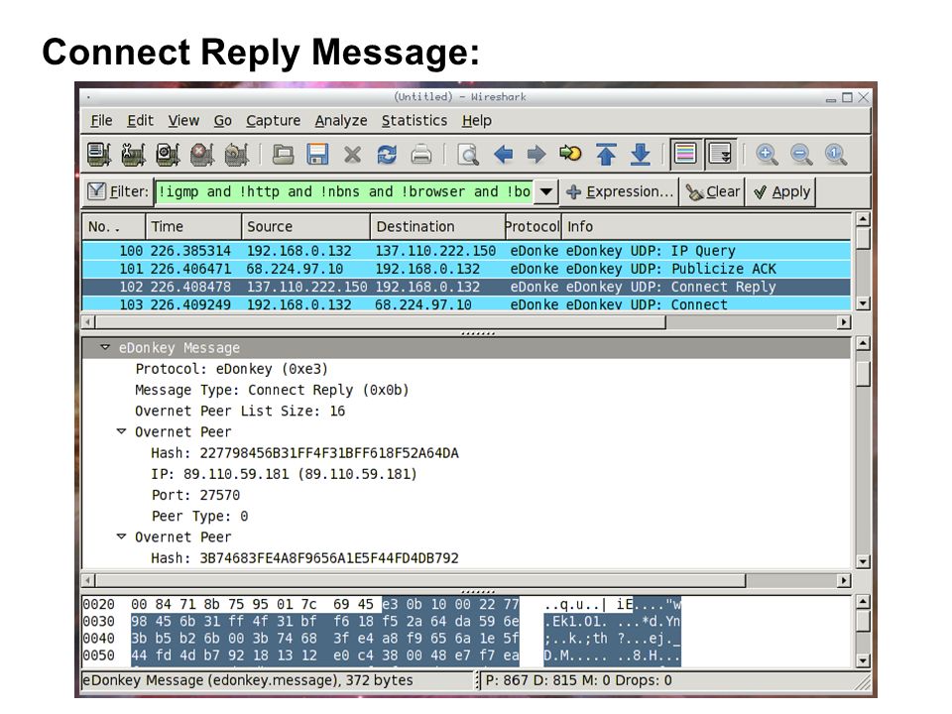Go forward in packet history
The image size is (952, 714).
[x=536, y=155]
